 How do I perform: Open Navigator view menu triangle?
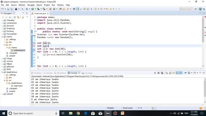click(x=27, y=17)
